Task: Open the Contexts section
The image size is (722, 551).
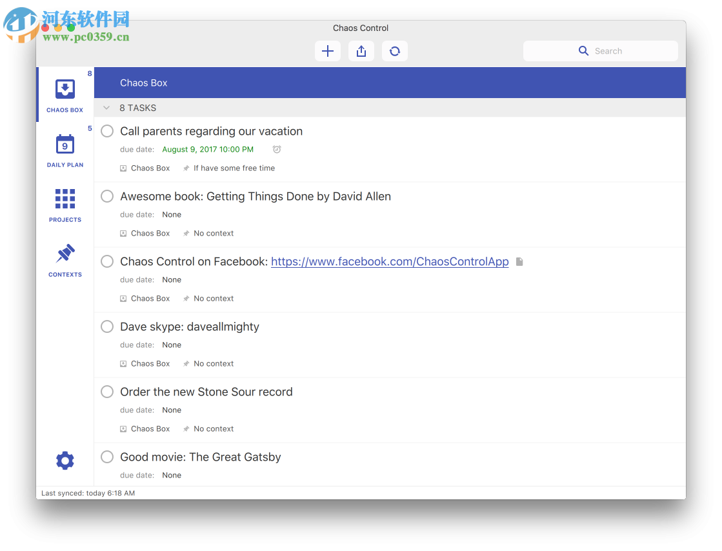Action: 65,259
